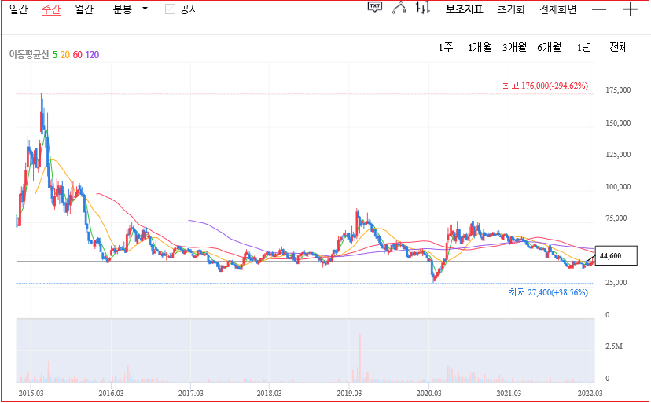The width and height of the screenshot is (651, 403).
Task: Click the plus zoom in icon
Action: coord(630,9)
